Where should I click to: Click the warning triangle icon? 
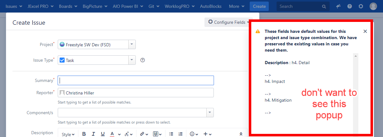point(258,32)
